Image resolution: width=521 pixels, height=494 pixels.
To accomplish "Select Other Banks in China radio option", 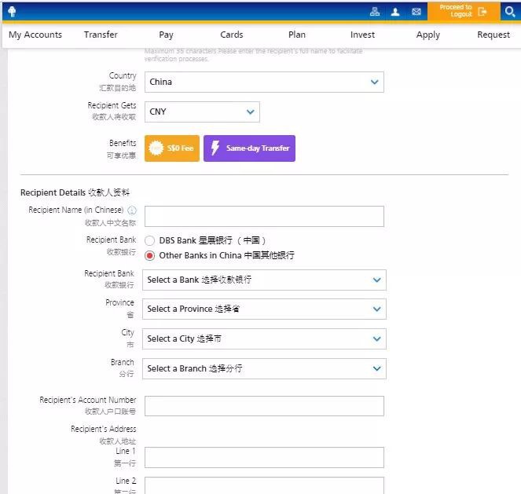I will coord(150,255).
